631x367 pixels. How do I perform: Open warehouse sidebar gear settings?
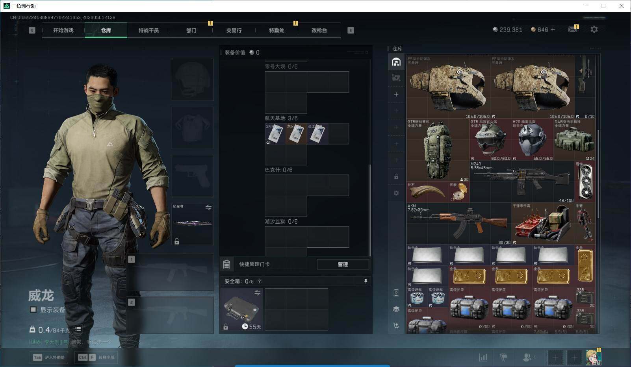click(396, 193)
